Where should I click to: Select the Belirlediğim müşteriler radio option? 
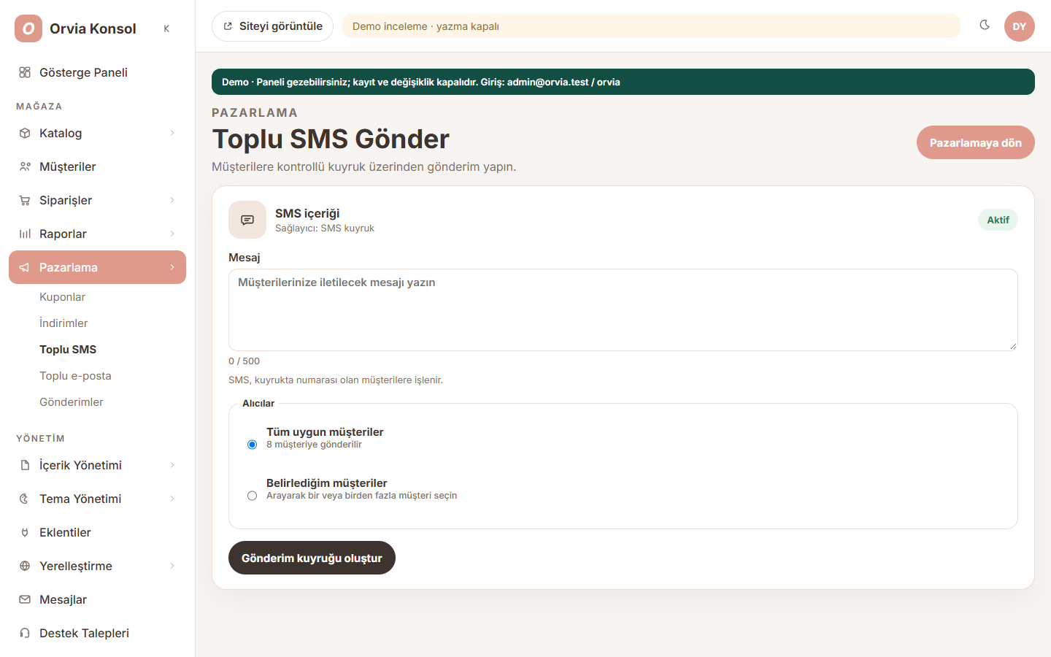tap(252, 496)
